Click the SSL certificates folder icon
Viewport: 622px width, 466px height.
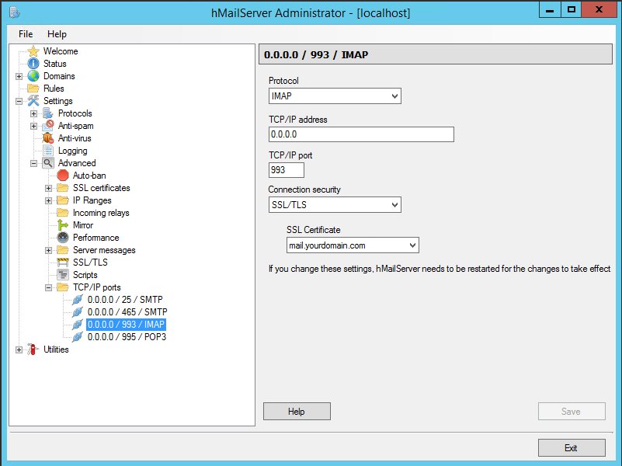click(63, 188)
